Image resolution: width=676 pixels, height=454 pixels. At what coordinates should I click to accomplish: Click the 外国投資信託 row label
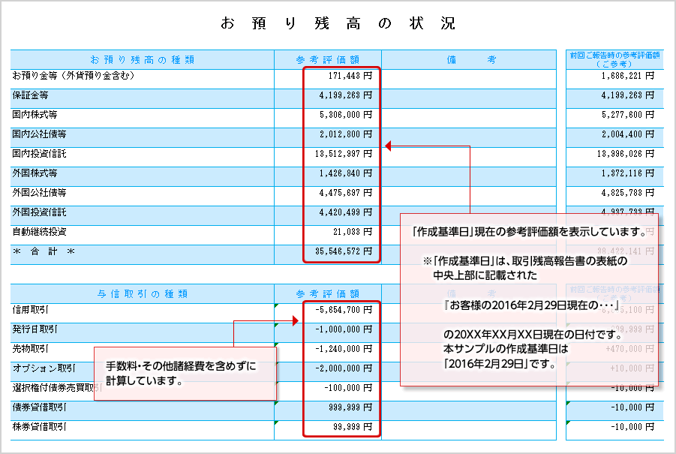click(x=39, y=212)
